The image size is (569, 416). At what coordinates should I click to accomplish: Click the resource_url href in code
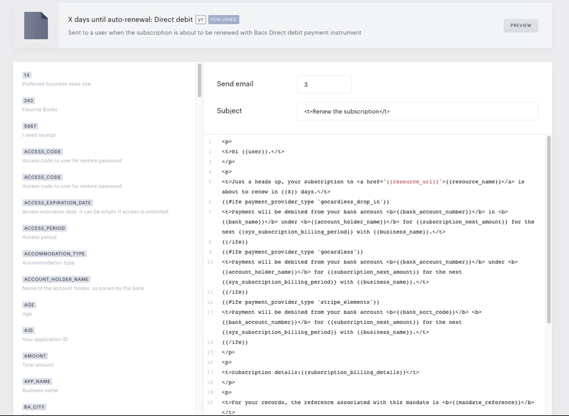(x=413, y=182)
